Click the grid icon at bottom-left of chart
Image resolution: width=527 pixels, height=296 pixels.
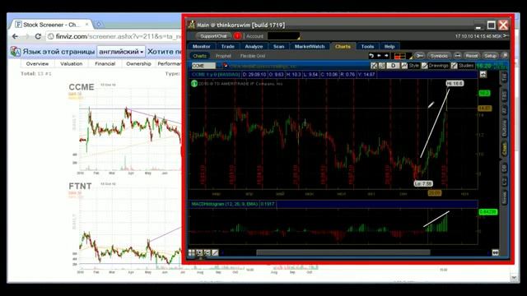pos(192,252)
